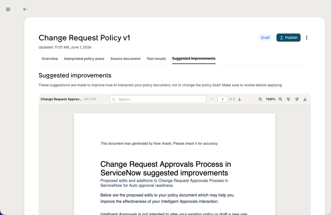This screenshot has width=331, height=215.
Task: Click the (24.0 KB) file size label
Action: 90,99
